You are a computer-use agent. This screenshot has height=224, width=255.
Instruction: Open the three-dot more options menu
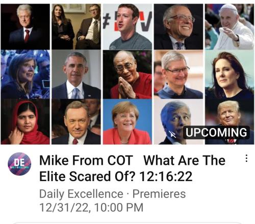pyautogui.click(x=246, y=159)
